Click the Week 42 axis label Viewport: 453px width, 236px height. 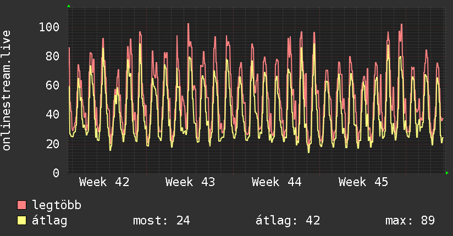[x=104, y=182]
